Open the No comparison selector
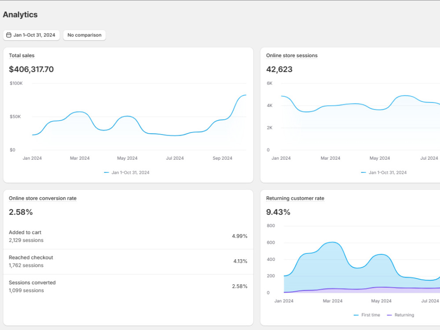This screenshot has height=330, width=440. pos(84,35)
